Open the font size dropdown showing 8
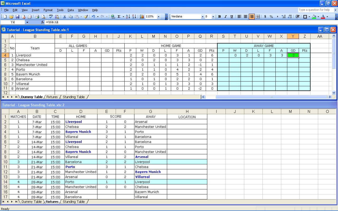338x211 pixels. [214, 17]
